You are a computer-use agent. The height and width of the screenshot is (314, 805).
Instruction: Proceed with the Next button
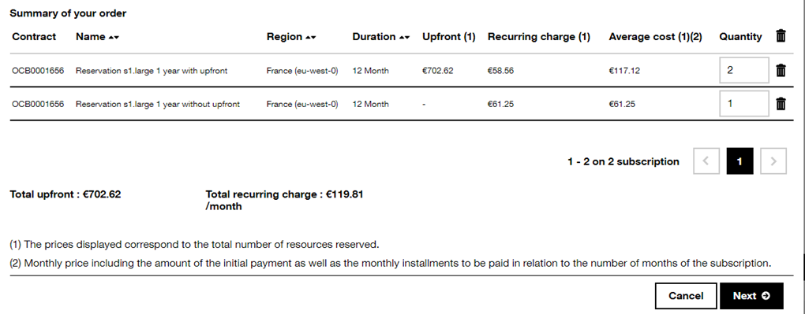(x=751, y=296)
